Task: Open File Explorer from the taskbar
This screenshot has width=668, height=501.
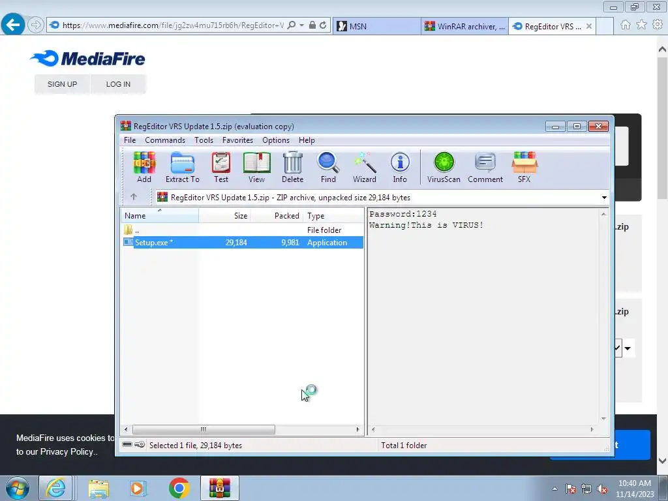Action: click(99, 488)
